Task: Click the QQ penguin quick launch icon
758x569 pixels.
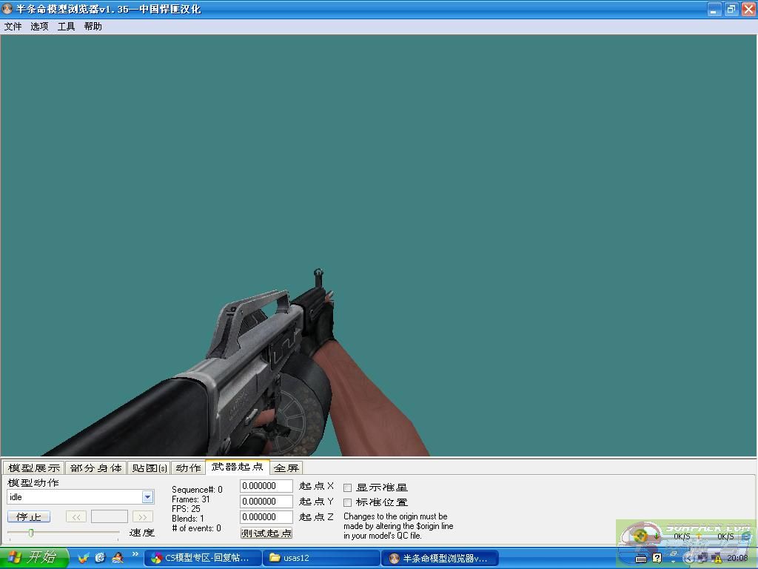Action: 117,557
